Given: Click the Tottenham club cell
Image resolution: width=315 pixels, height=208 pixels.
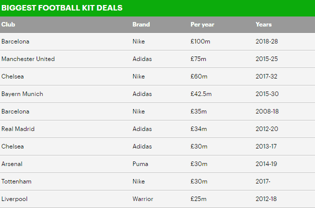Looking at the screenshot, I should [x=16, y=181].
